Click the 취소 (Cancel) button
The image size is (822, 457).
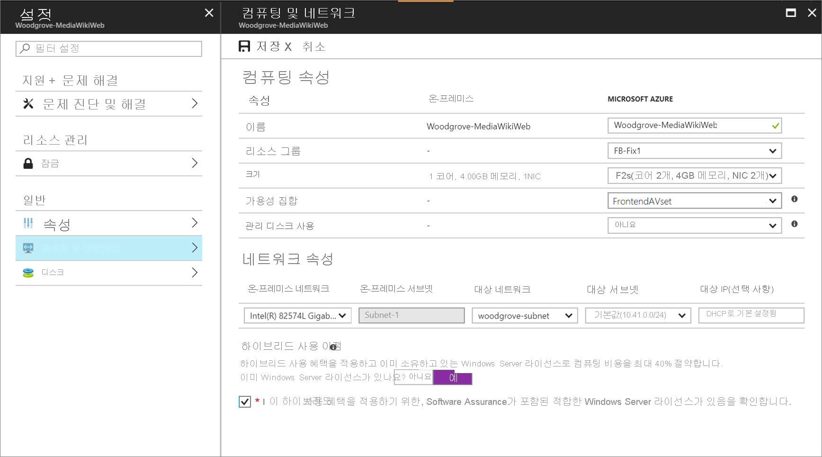coord(314,46)
